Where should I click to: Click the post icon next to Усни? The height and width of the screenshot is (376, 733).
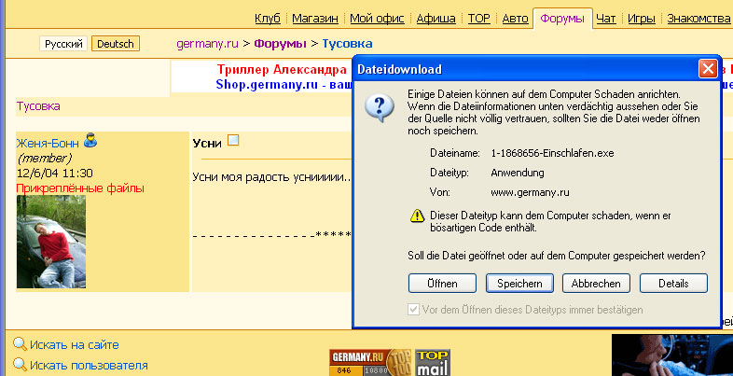pyautogui.click(x=233, y=140)
